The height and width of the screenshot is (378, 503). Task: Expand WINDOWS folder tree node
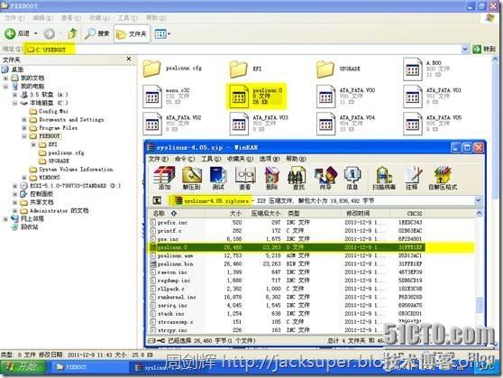(x=24, y=178)
